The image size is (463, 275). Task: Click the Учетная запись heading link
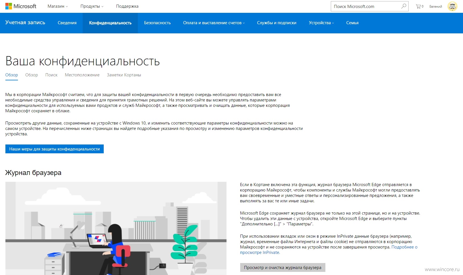(25, 23)
